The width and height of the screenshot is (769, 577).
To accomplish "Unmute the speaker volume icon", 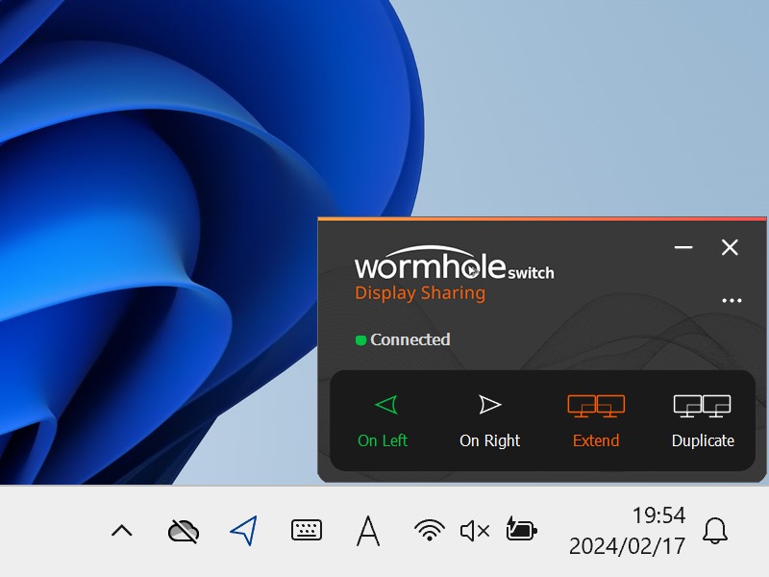I will (x=474, y=530).
